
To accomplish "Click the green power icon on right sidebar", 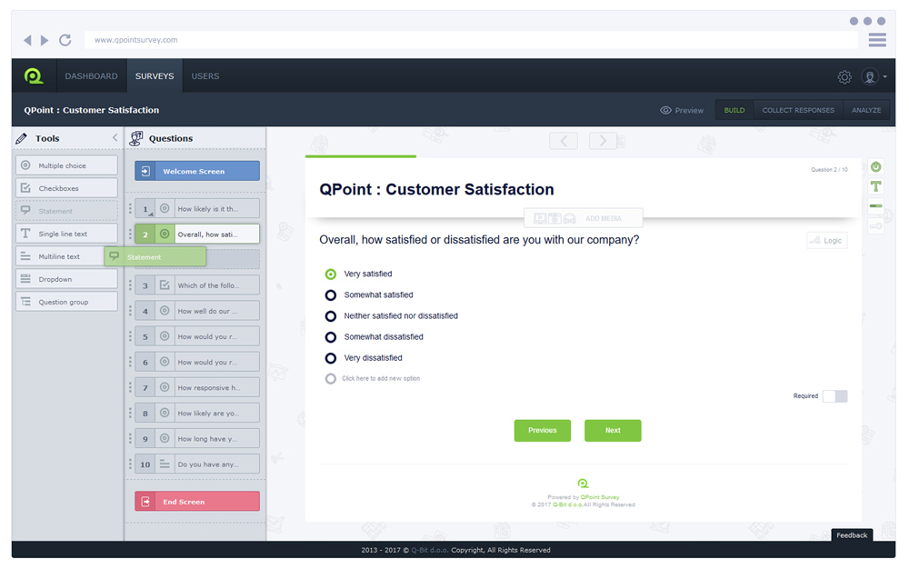I will [876, 167].
